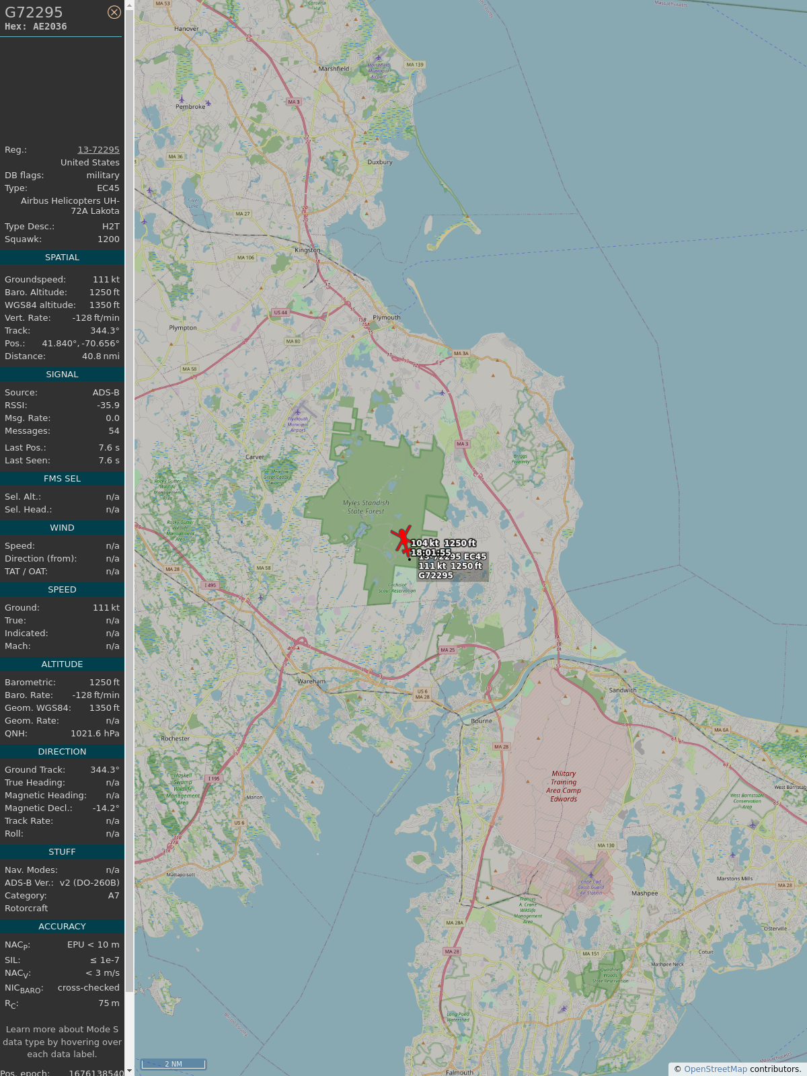Click the red helicopter icon on map
The image size is (807, 1076).
(403, 540)
